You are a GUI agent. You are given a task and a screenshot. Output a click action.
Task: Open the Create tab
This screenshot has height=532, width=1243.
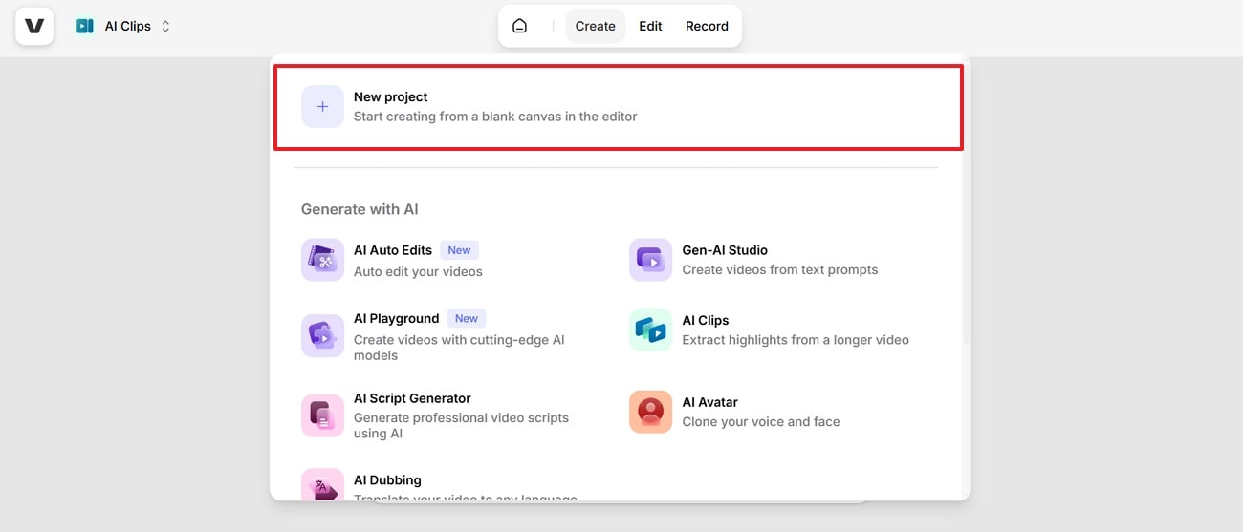tap(595, 27)
